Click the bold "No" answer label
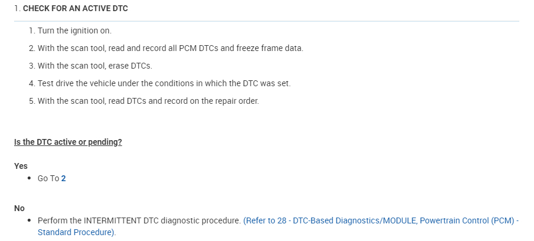 coord(19,208)
